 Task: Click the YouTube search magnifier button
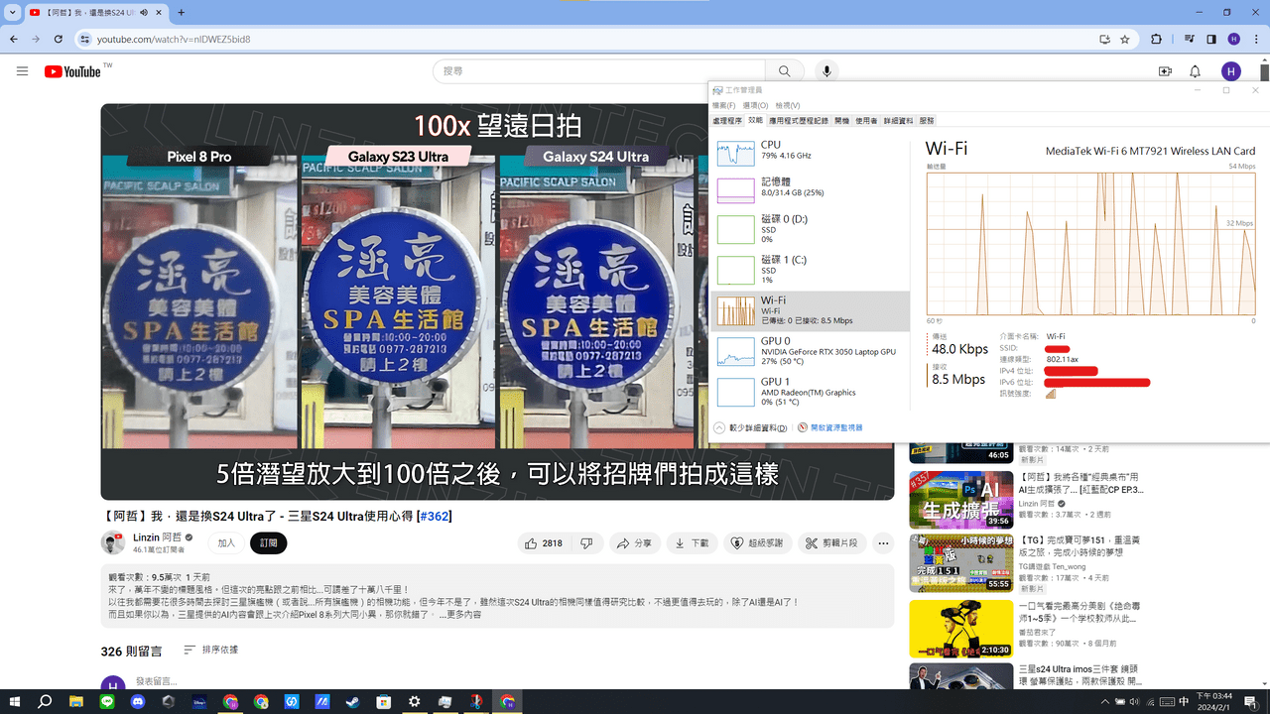pyautogui.click(x=784, y=71)
